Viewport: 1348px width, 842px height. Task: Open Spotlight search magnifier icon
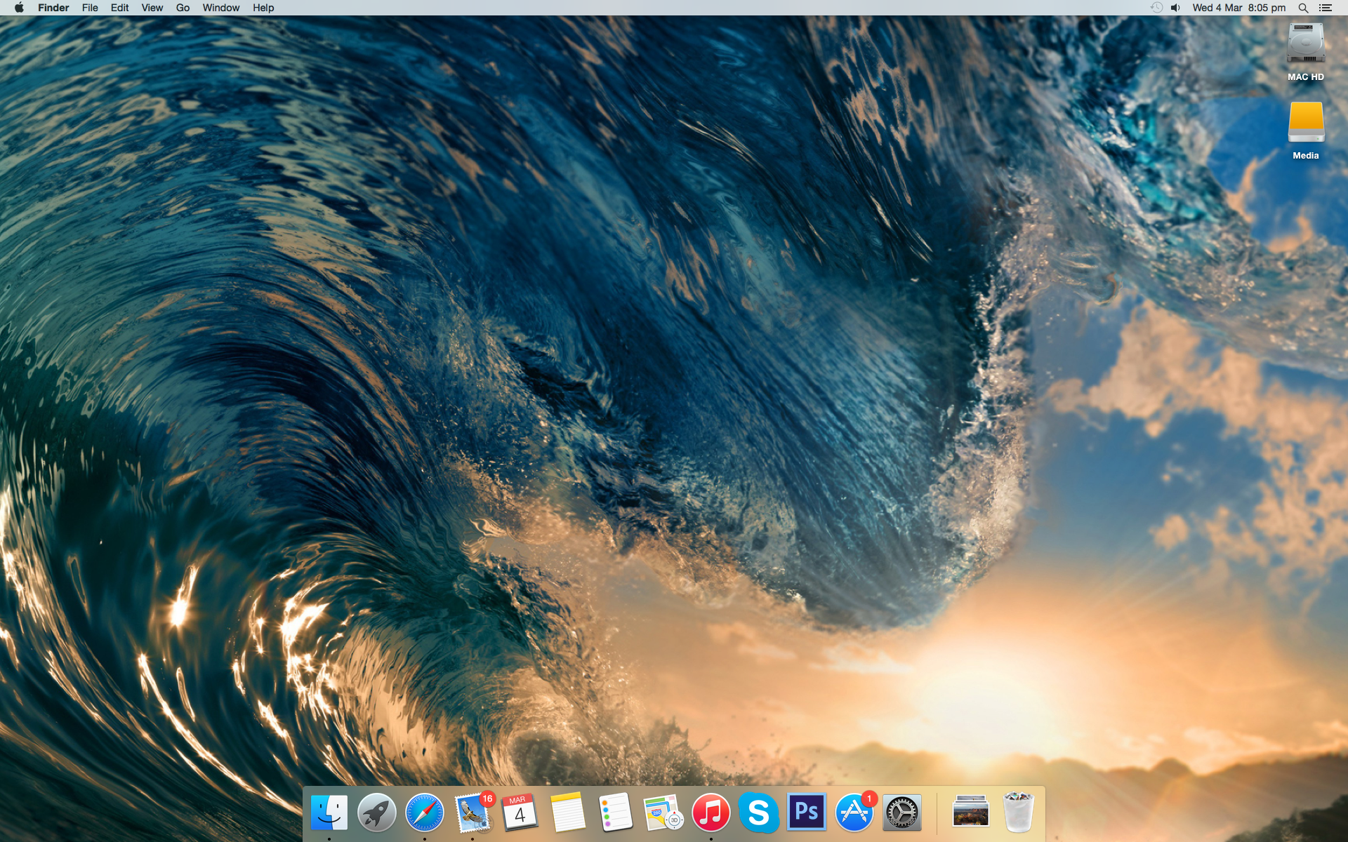1303,8
